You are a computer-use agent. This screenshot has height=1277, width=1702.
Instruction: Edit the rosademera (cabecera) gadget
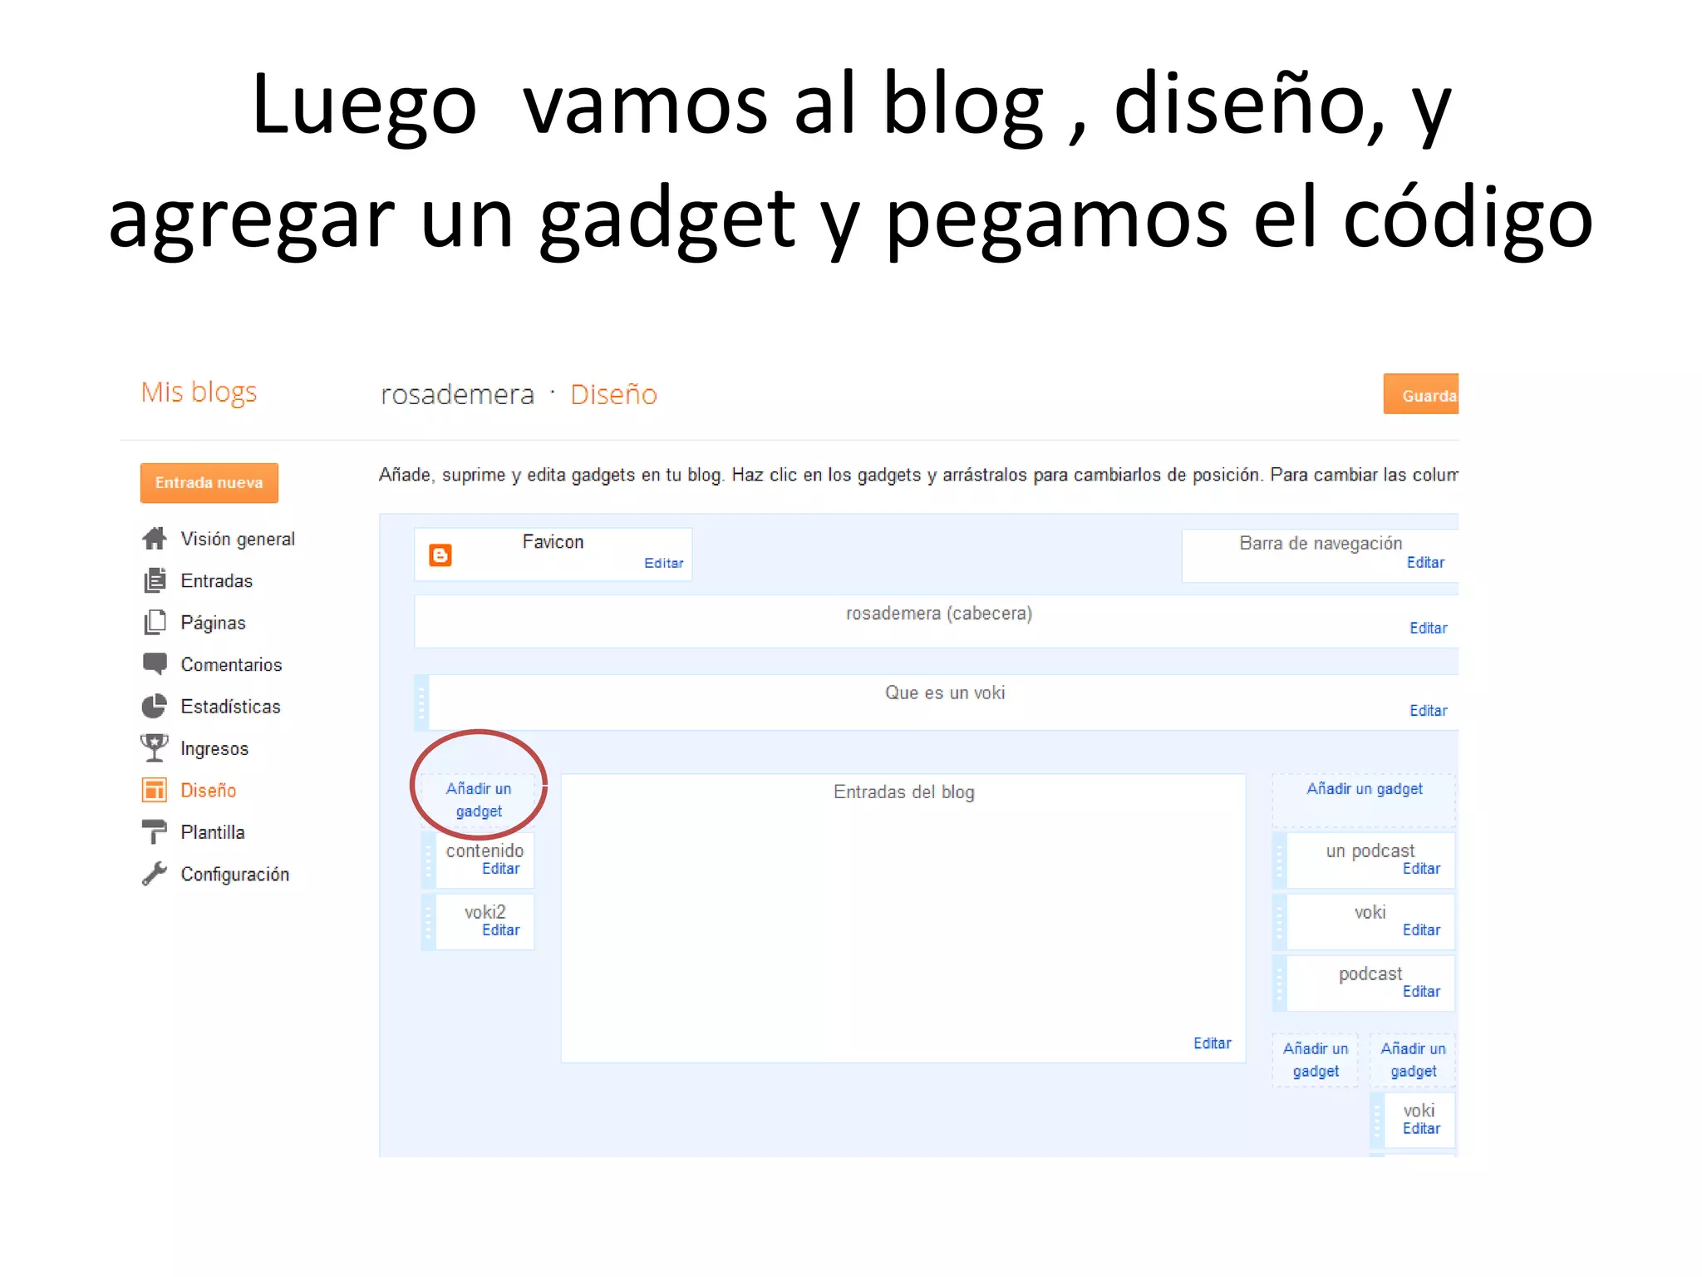pos(1429,628)
